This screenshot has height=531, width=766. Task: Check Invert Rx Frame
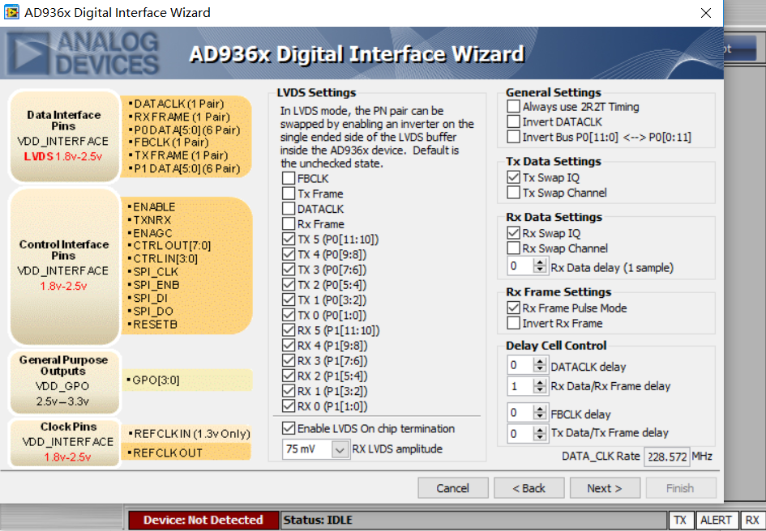pos(513,323)
